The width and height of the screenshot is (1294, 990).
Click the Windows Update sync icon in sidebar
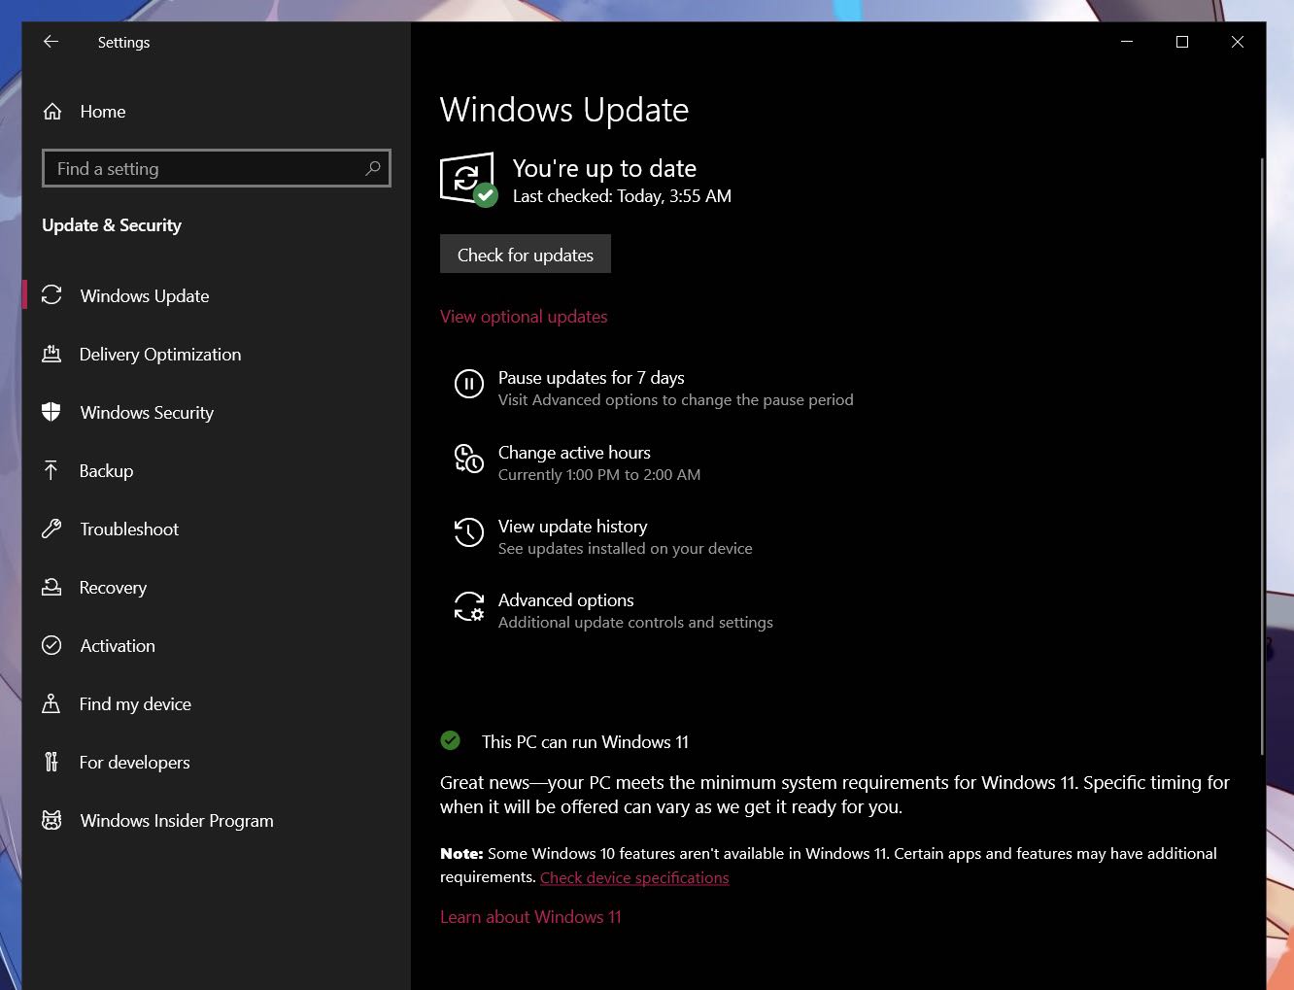click(51, 295)
